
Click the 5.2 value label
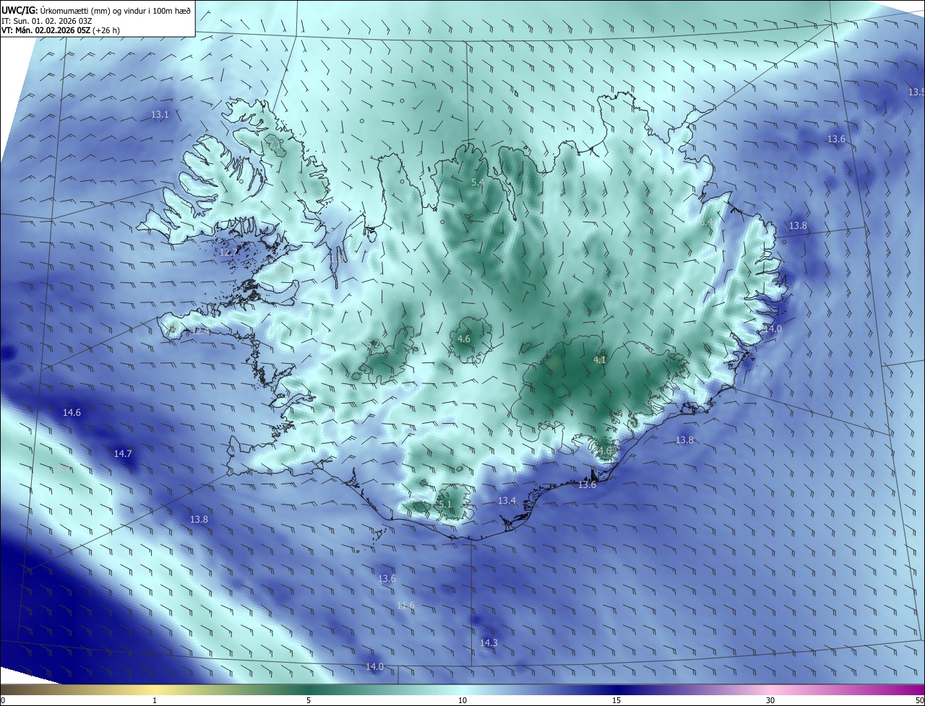374,344
